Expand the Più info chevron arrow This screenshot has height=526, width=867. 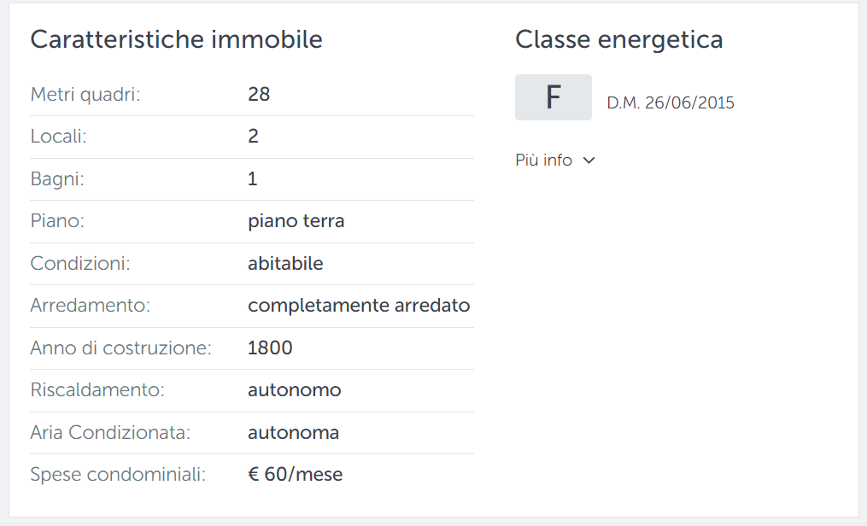point(589,161)
